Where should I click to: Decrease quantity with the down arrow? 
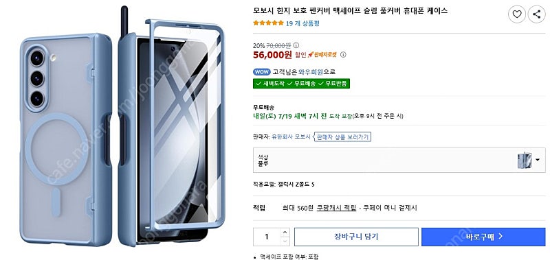coord(285,241)
